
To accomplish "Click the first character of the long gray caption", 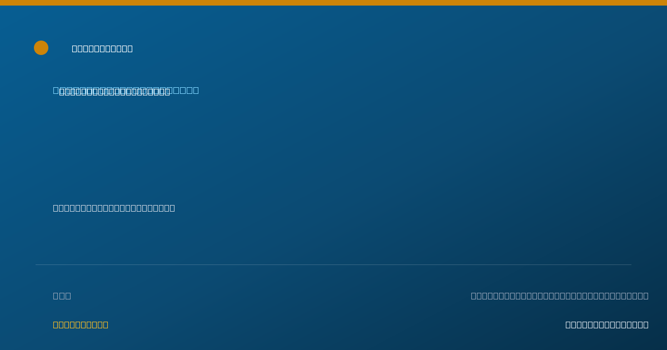I will 474,296.
